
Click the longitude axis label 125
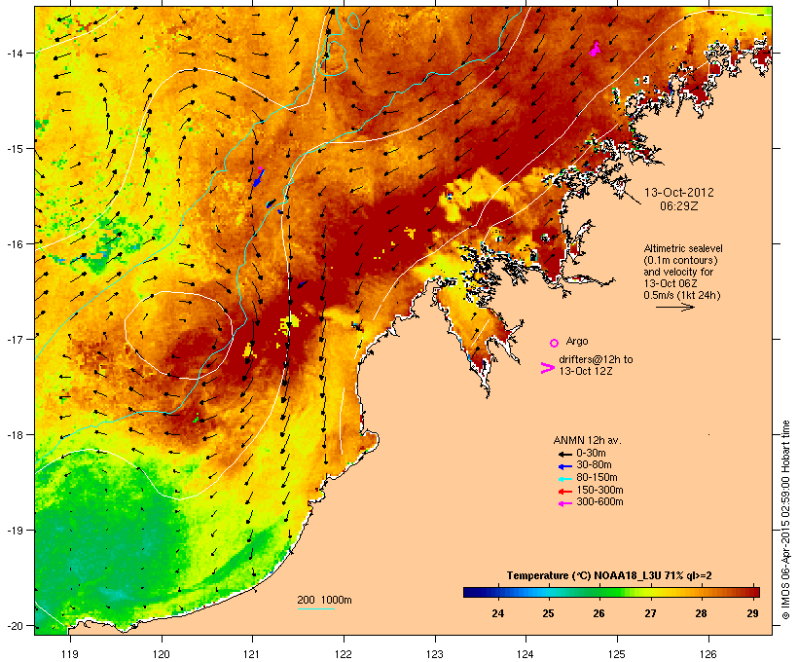[x=617, y=654]
